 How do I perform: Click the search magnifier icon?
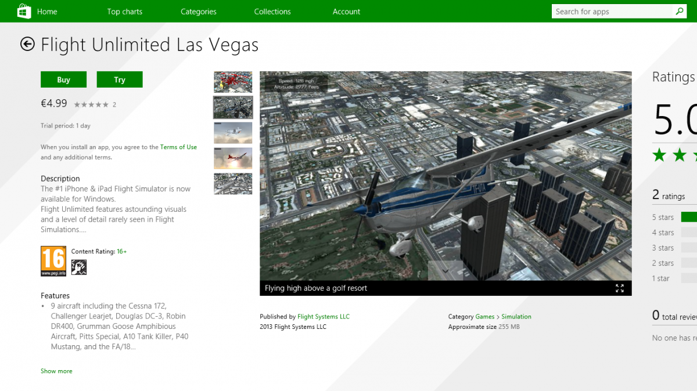pos(680,11)
